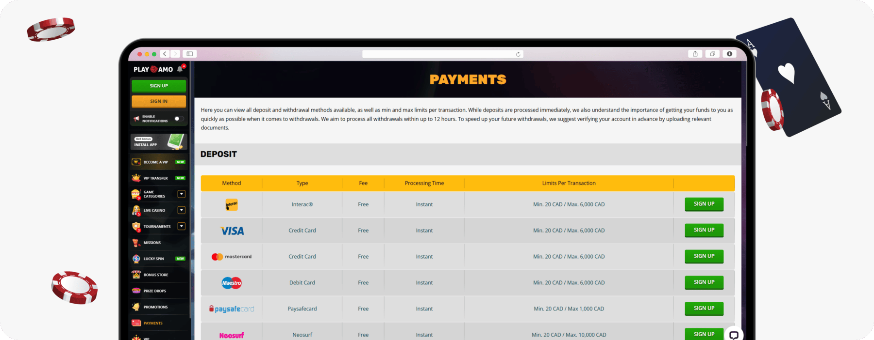Screen dimensions: 874x340
Task: Click the Processing Time column header
Action: [424, 183]
